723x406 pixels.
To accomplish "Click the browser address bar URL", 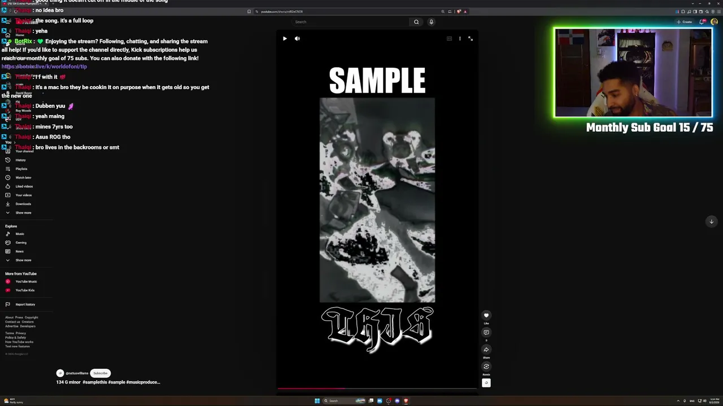I will (282, 11).
